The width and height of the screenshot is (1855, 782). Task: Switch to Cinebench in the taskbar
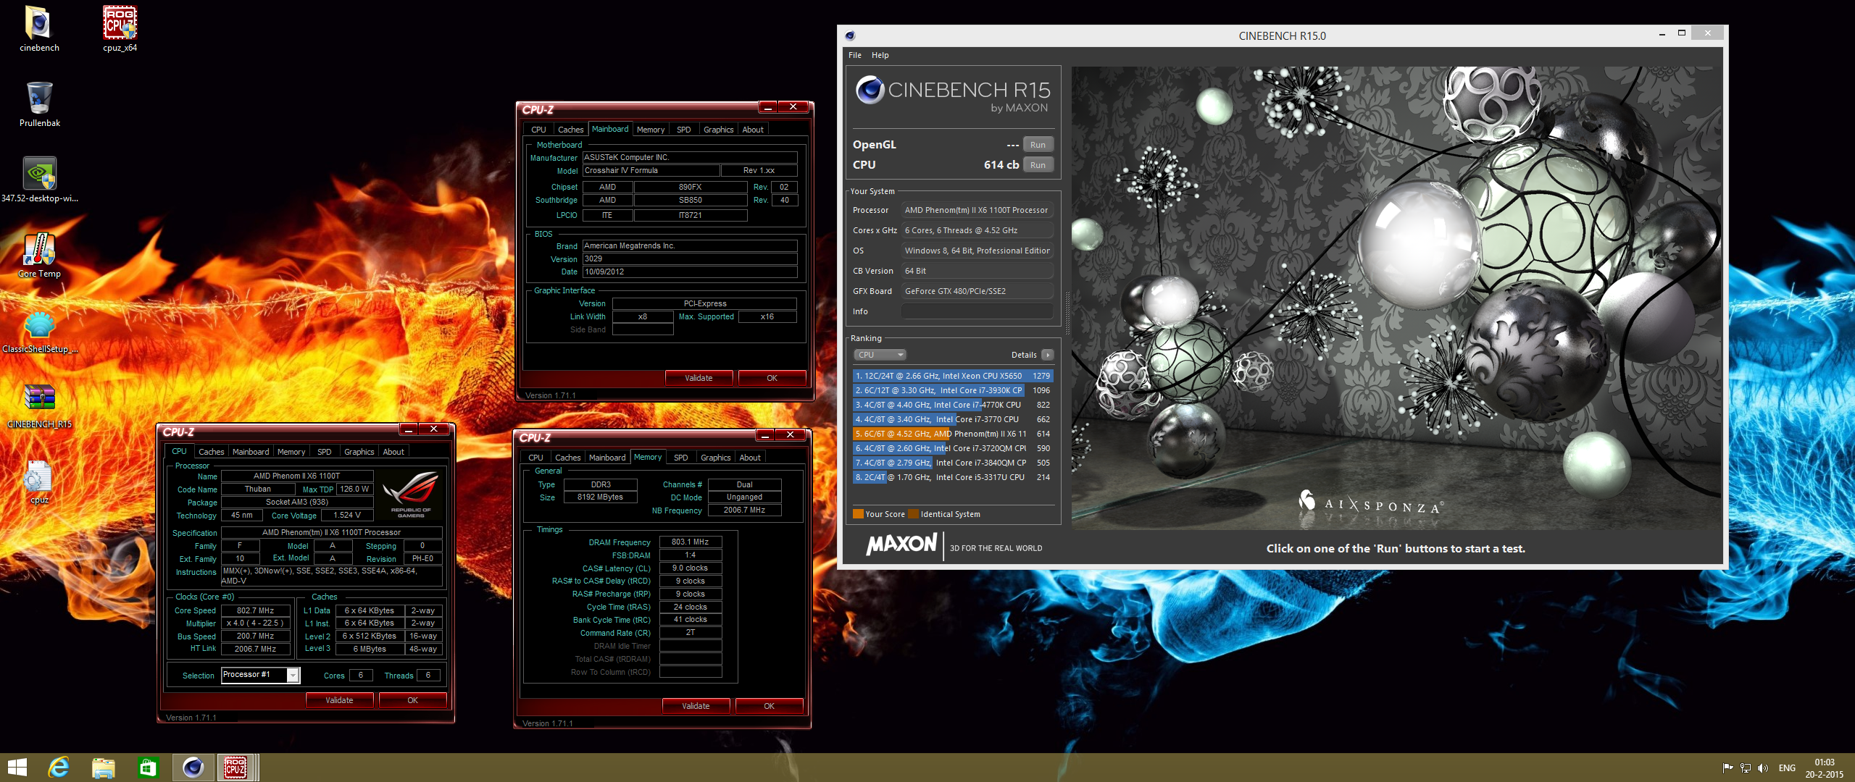pyautogui.click(x=193, y=768)
